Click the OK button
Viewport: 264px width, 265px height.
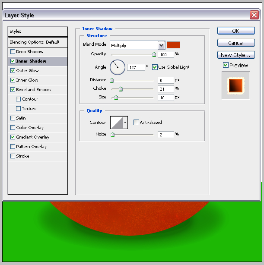click(x=236, y=31)
